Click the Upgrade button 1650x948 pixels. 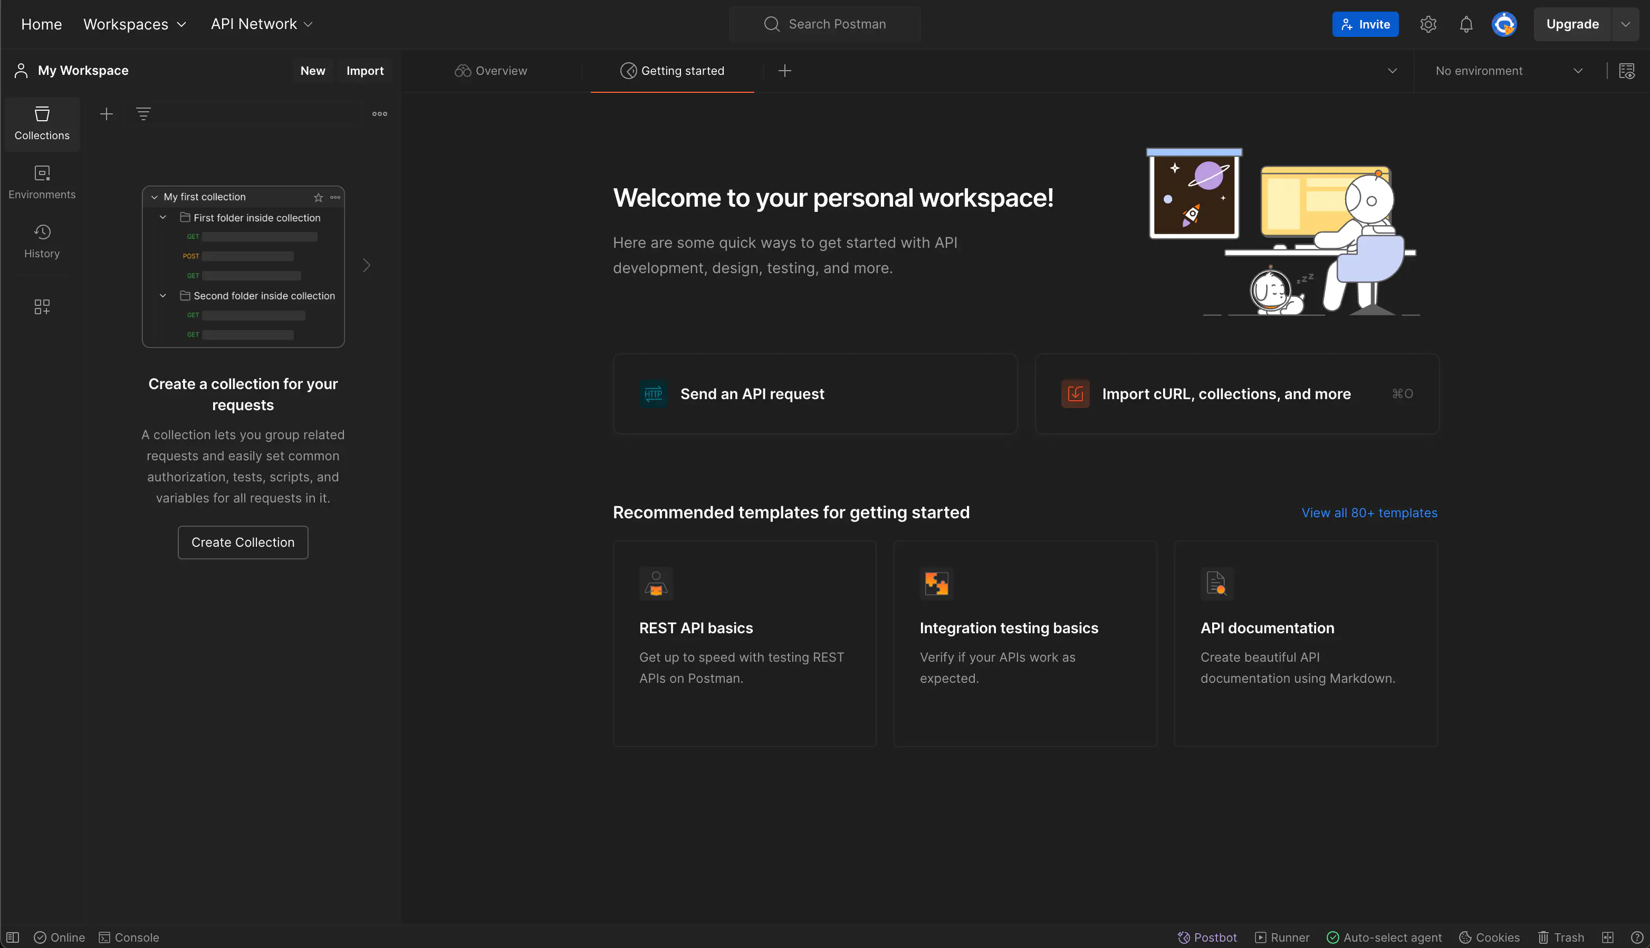coord(1572,24)
